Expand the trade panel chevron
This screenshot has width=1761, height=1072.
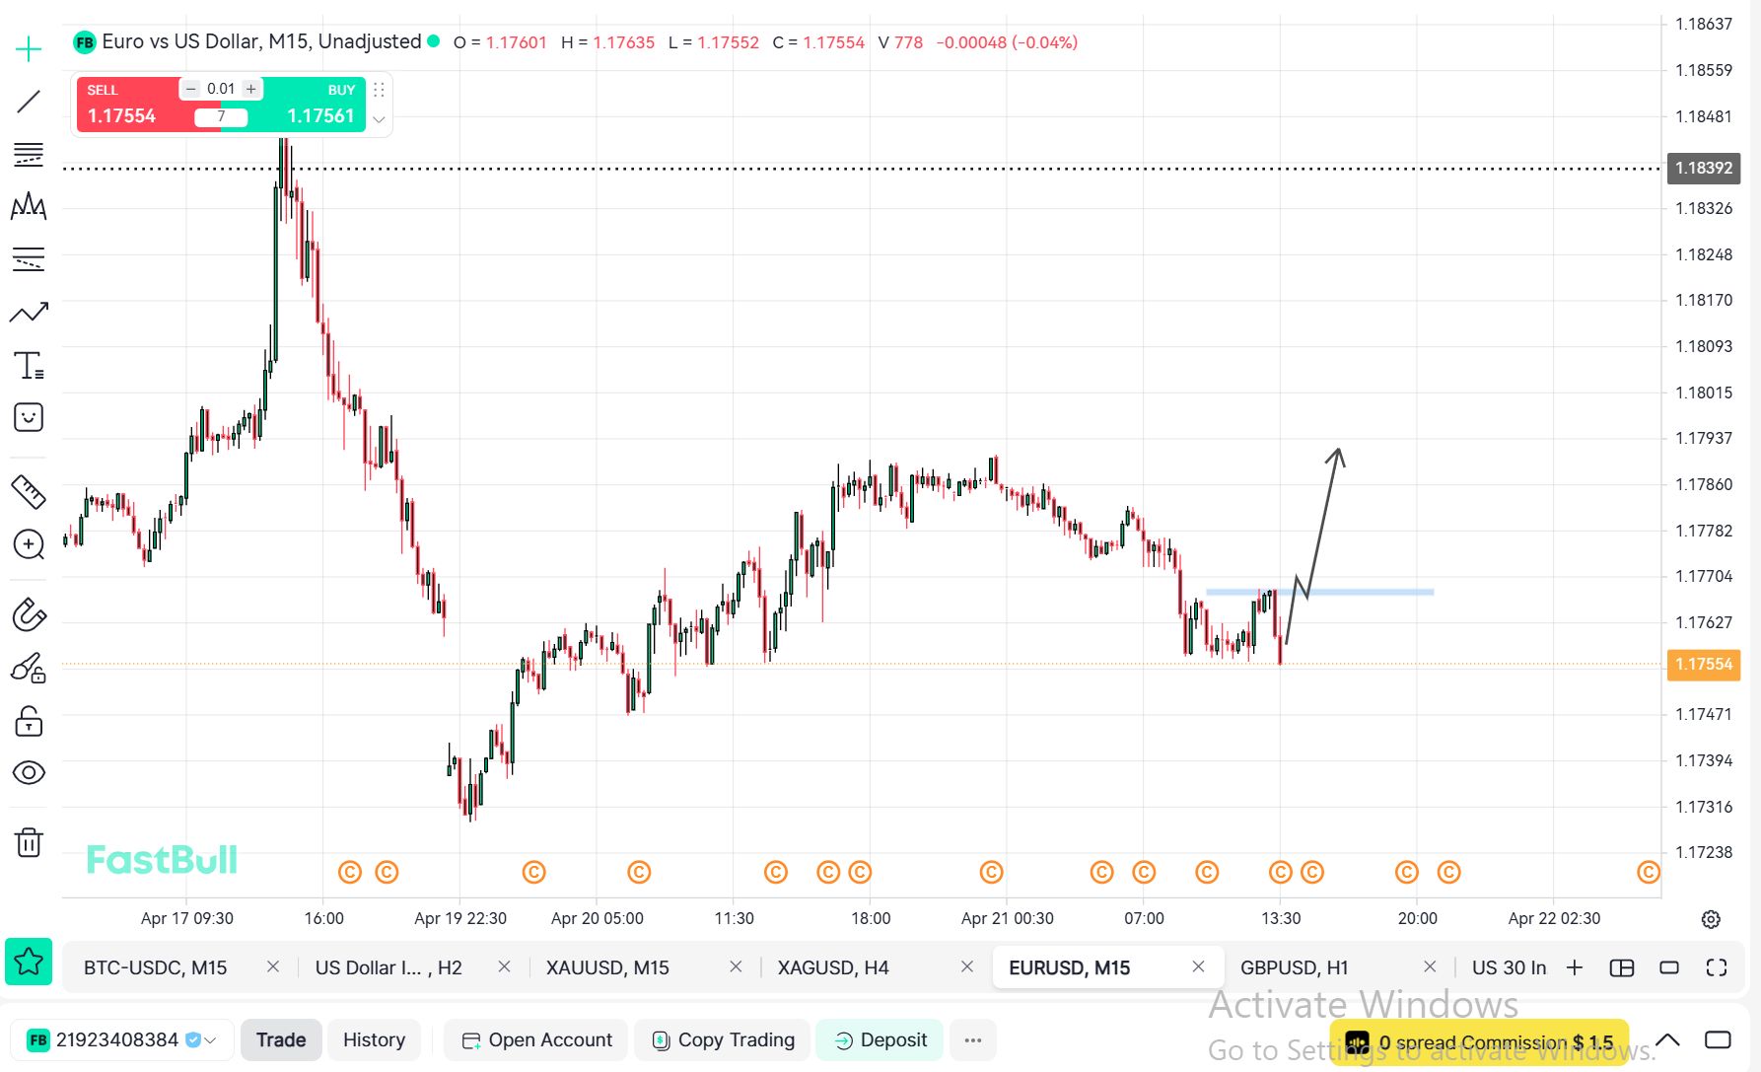click(379, 119)
